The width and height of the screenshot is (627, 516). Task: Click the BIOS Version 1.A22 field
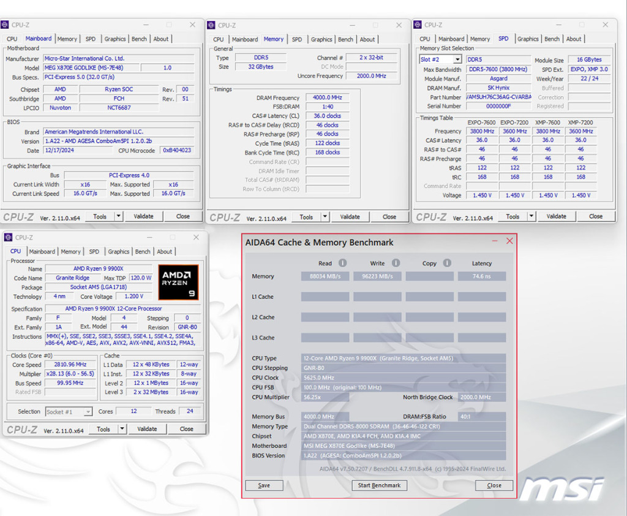[x=118, y=141]
